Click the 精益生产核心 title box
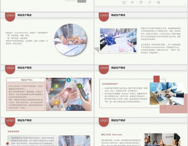The height and width of the screenshot is (146, 188). [x=26, y=80]
